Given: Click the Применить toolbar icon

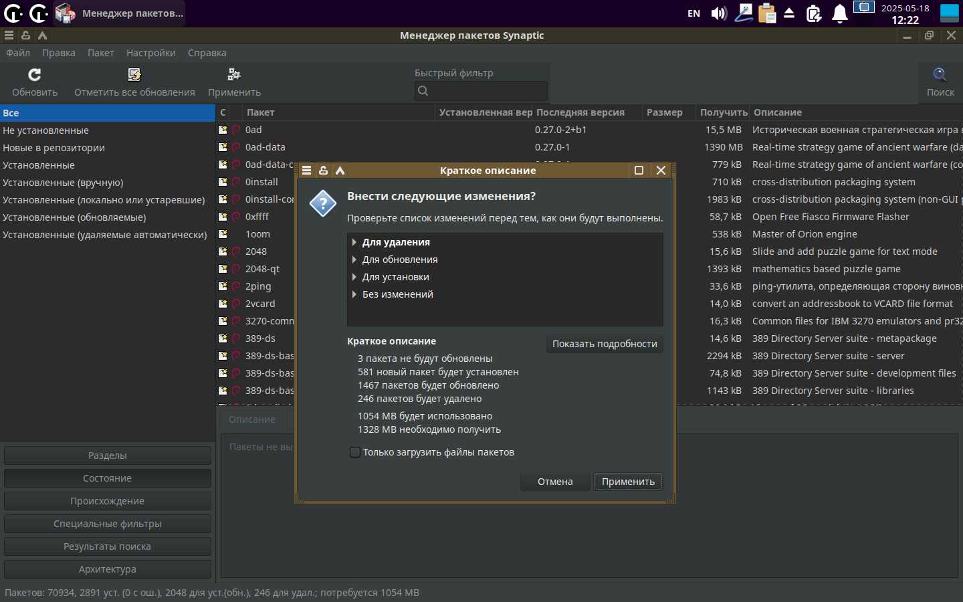Looking at the screenshot, I should [234, 74].
